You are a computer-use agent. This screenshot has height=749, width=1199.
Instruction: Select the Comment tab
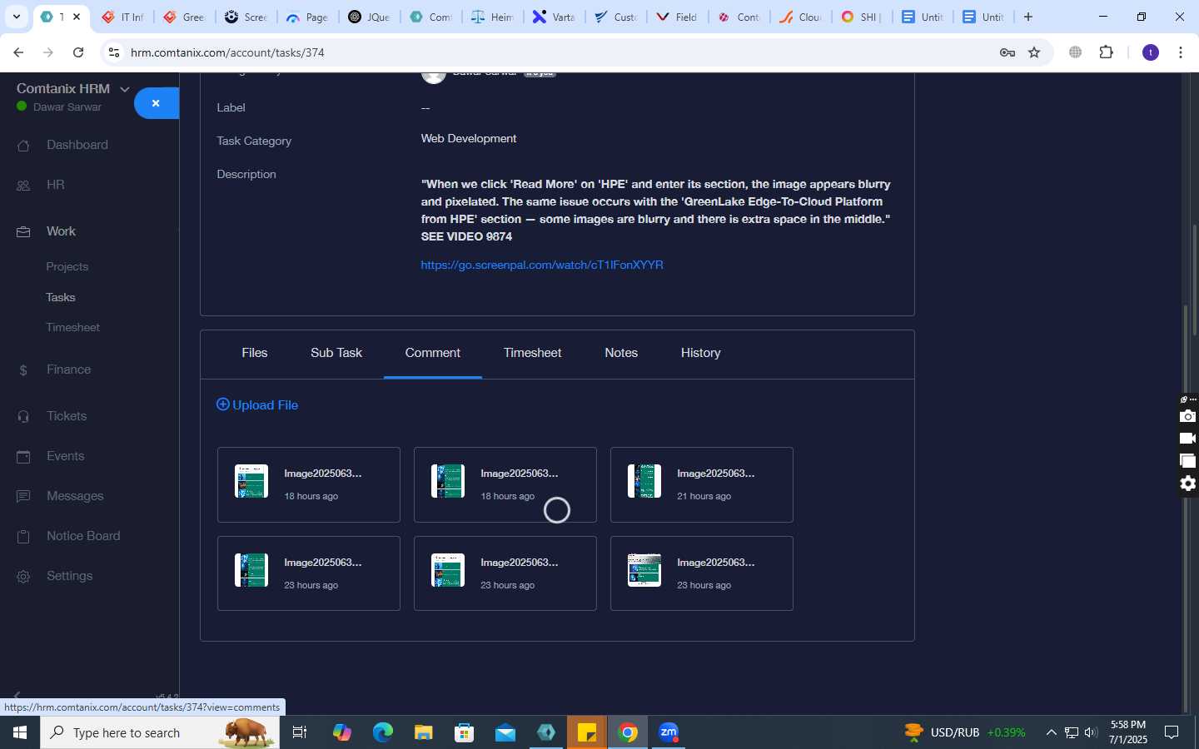(432, 353)
